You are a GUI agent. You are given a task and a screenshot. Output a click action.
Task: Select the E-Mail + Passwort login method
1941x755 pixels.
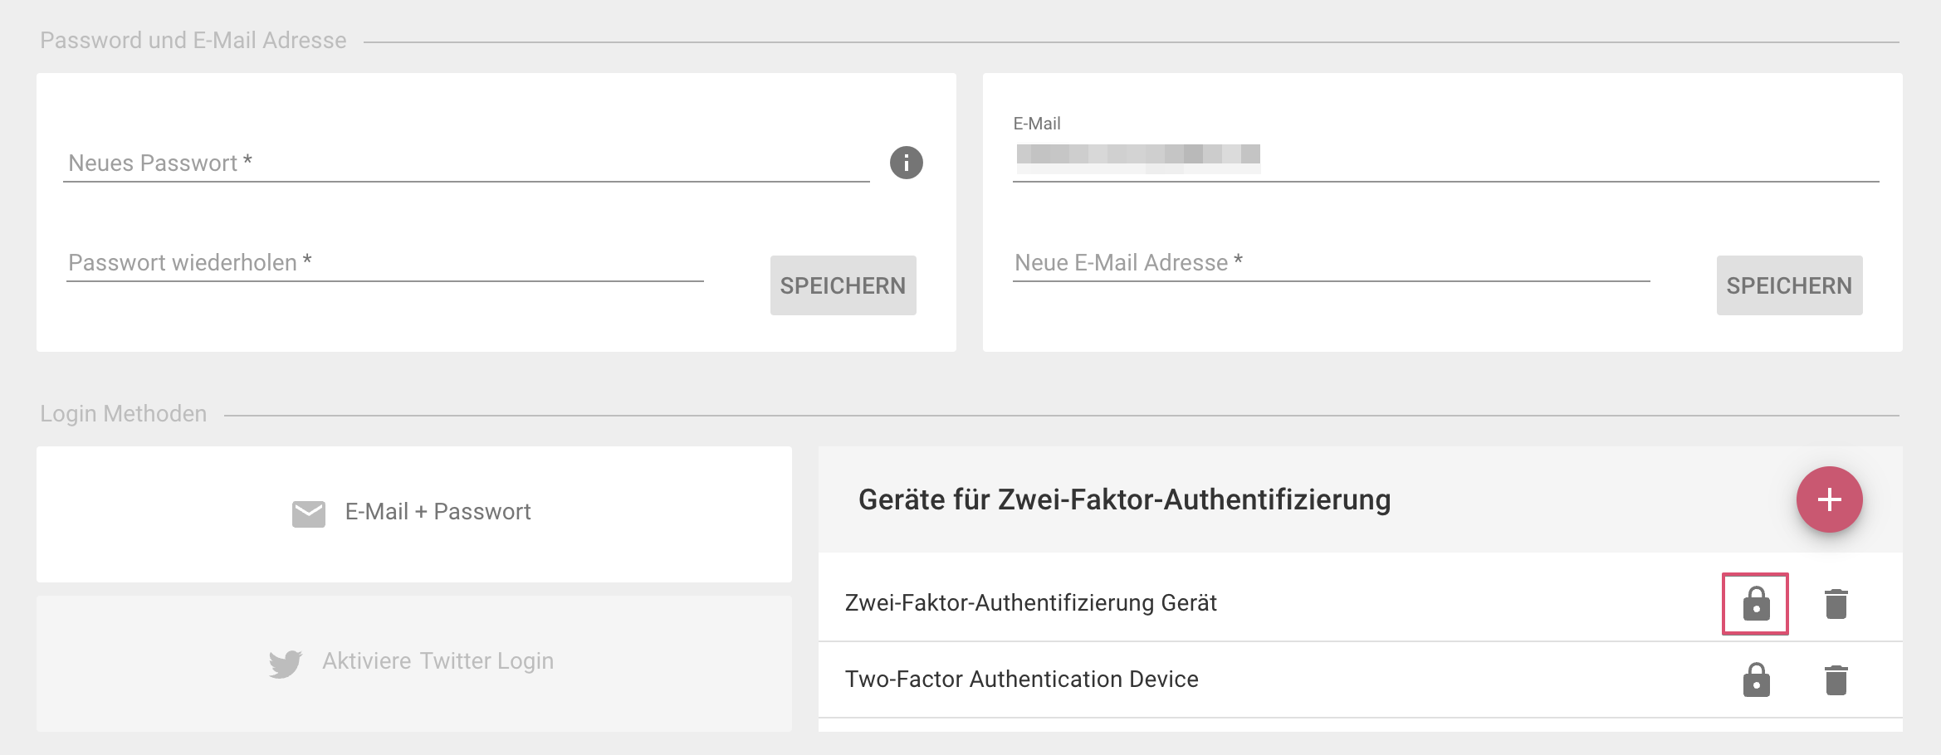[x=414, y=514]
